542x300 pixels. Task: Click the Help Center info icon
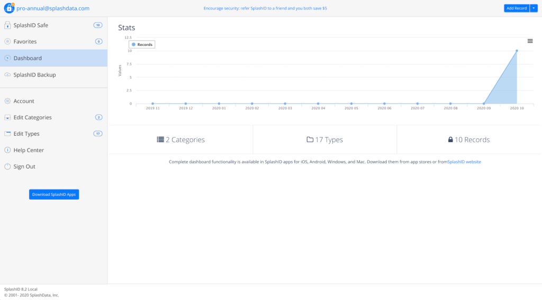7,151
